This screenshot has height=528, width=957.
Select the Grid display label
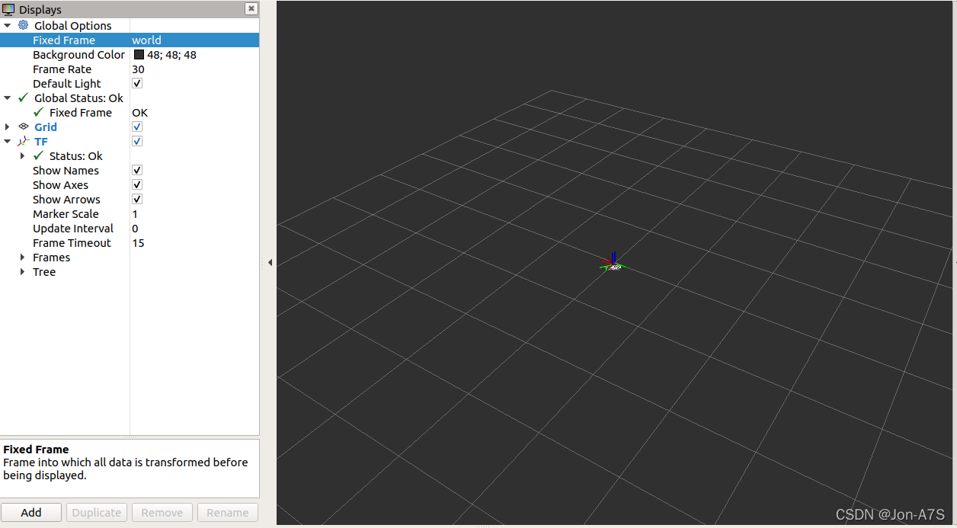point(46,126)
